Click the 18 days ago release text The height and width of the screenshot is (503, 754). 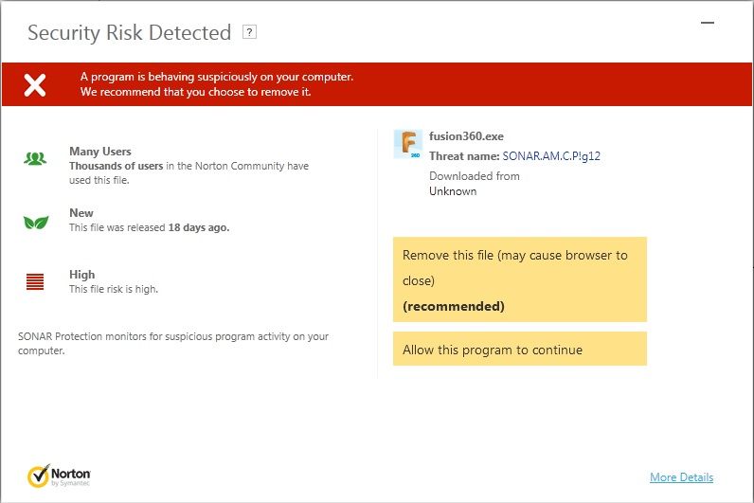pos(199,227)
